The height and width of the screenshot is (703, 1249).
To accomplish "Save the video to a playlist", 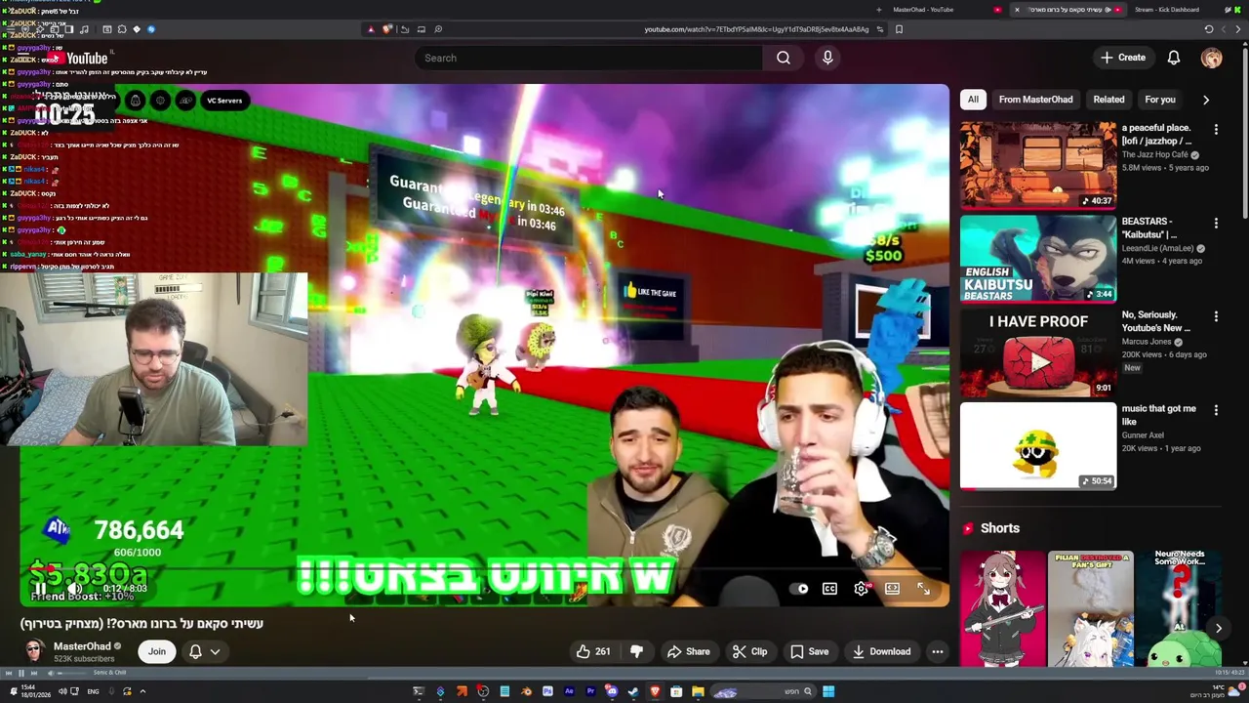I will [x=809, y=651].
